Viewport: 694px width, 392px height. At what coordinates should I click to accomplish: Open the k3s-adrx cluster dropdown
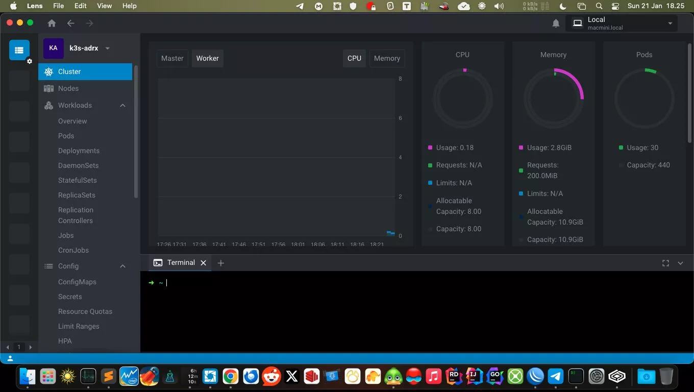108,48
